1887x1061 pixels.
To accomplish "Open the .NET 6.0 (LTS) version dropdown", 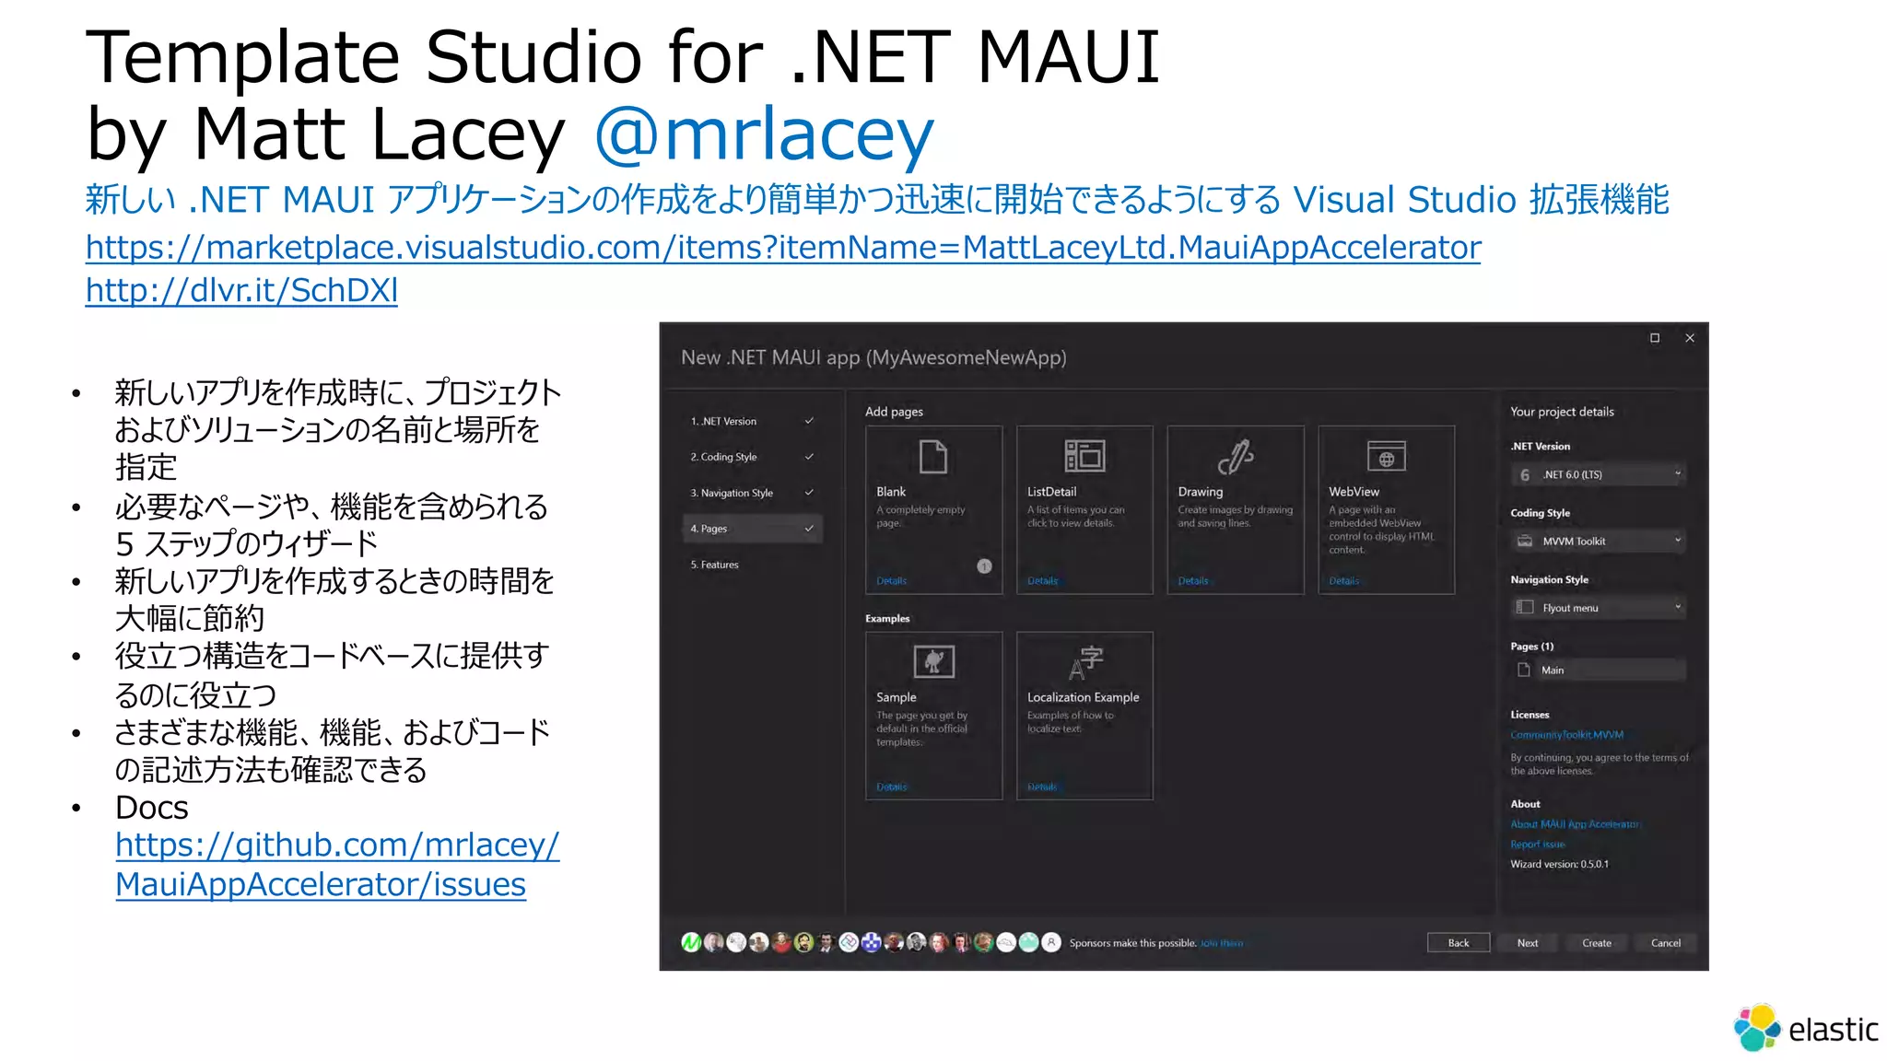I will pos(1598,474).
